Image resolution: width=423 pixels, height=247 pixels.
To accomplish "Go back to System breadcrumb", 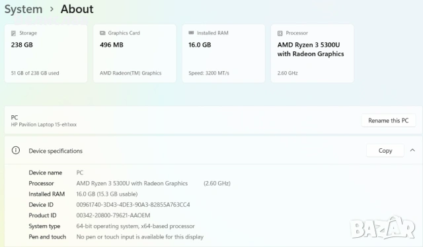I will tap(24, 9).
